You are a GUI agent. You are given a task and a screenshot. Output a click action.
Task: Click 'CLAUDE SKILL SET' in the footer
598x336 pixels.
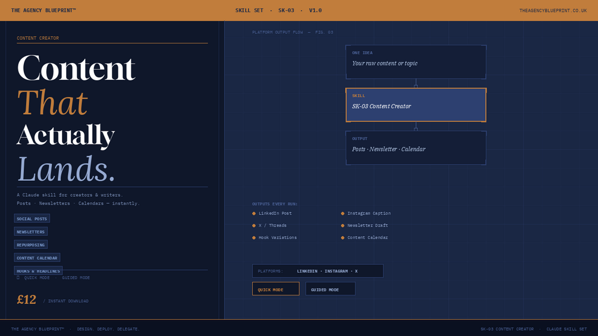point(566,329)
